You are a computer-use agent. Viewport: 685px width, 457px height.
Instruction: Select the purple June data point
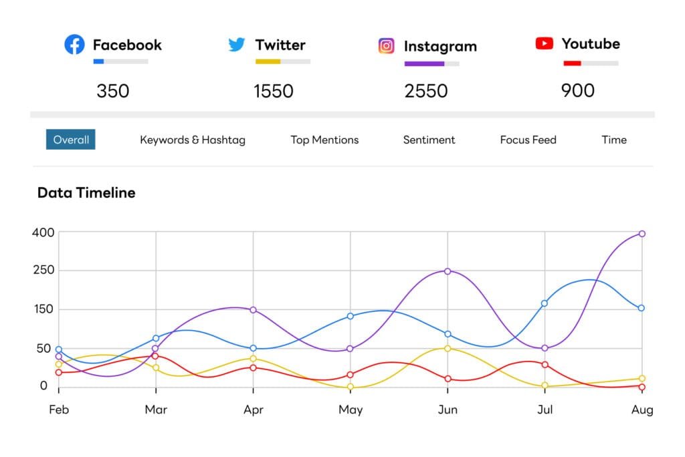click(448, 271)
